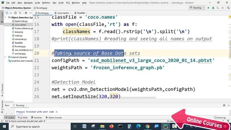Open Run panel settings gear
The width and height of the screenshot is (231, 130).
(x=224, y=105)
